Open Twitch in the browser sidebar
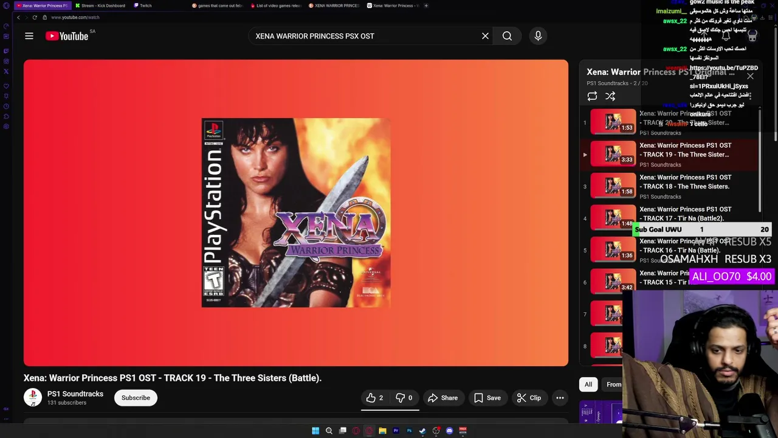The image size is (778, 438). (6, 51)
